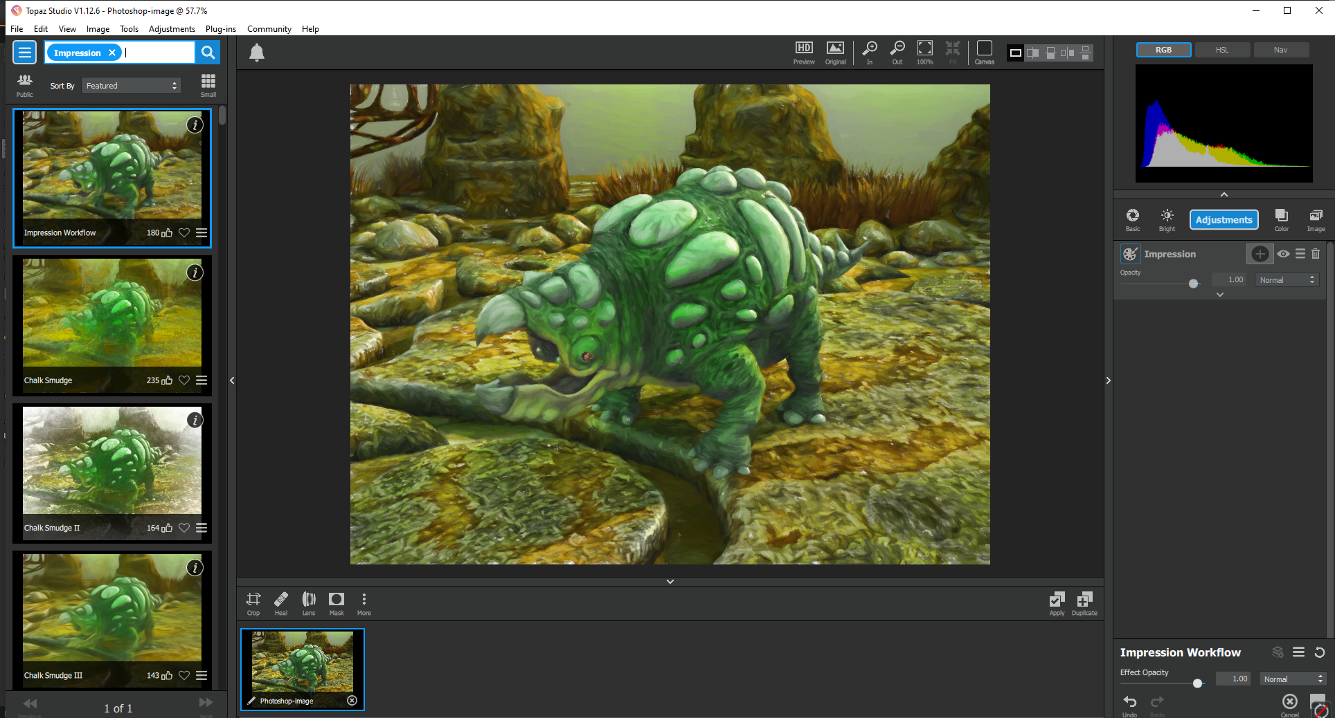Zoom Out of the canvas
Viewport: 1335px width, 718px height.
897,52
